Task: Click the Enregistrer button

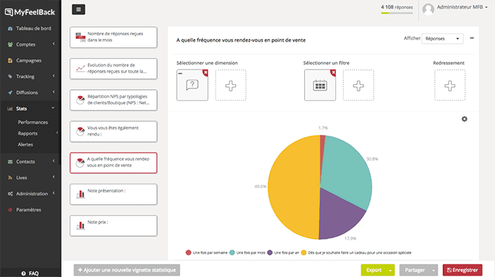Action: [x=462, y=270]
